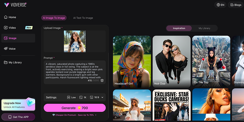Open the Low quality setting

click(71, 97)
